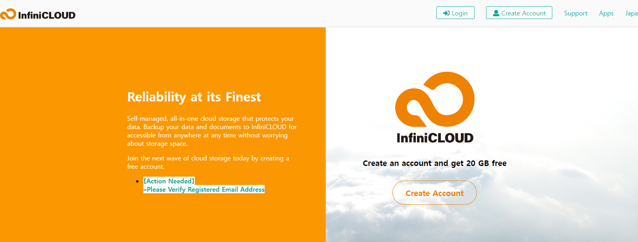Click the bullet point before Action Needed
This screenshot has height=242, width=638.
point(137,181)
